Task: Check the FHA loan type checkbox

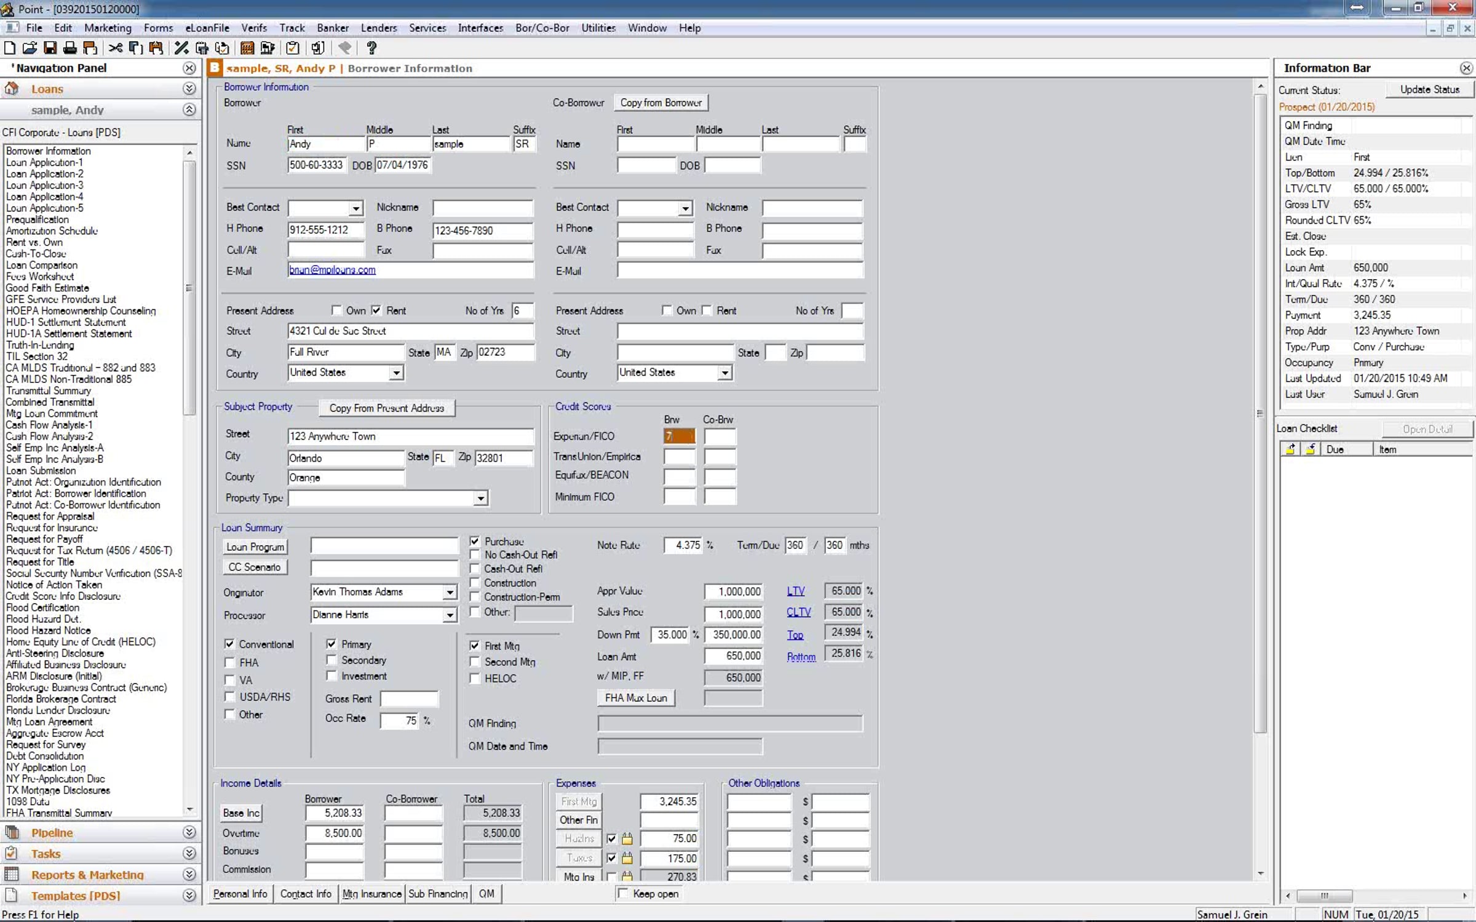Action: (x=229, y=663)
